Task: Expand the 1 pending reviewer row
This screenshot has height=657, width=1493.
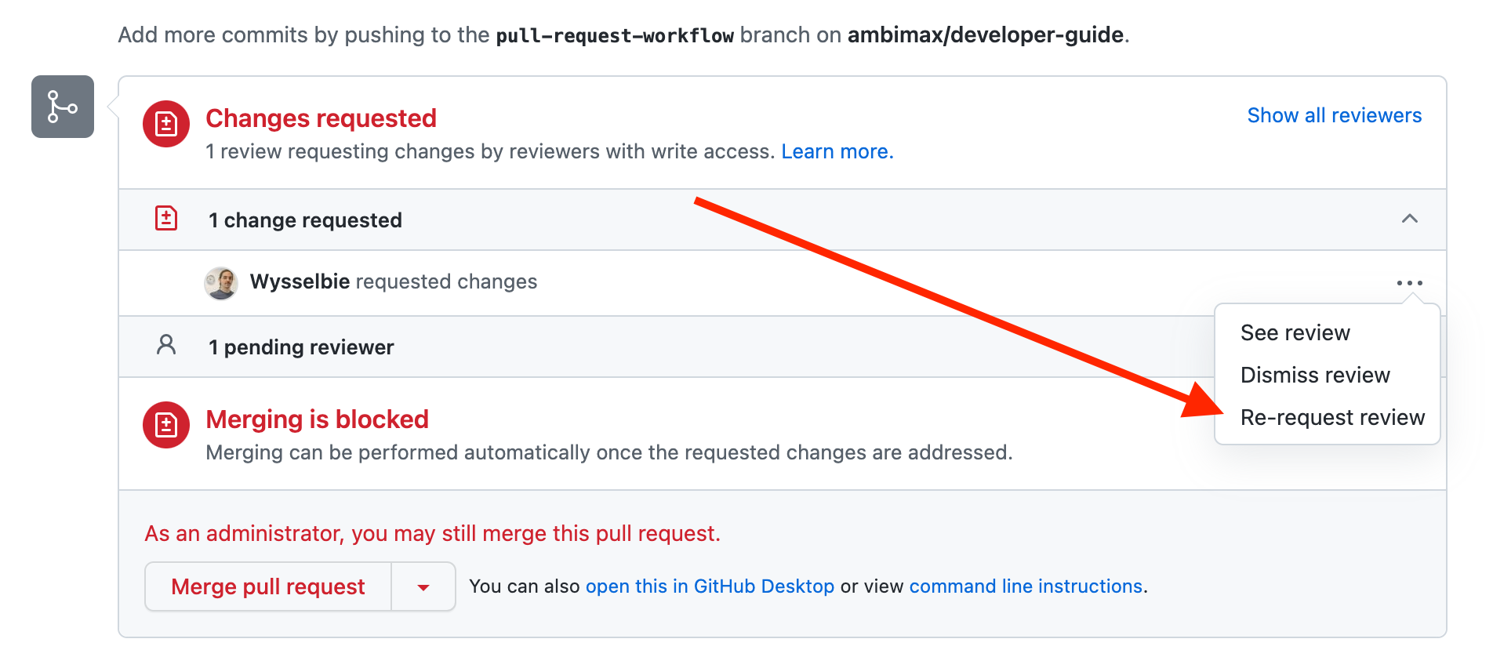Action: click(301, 347)
